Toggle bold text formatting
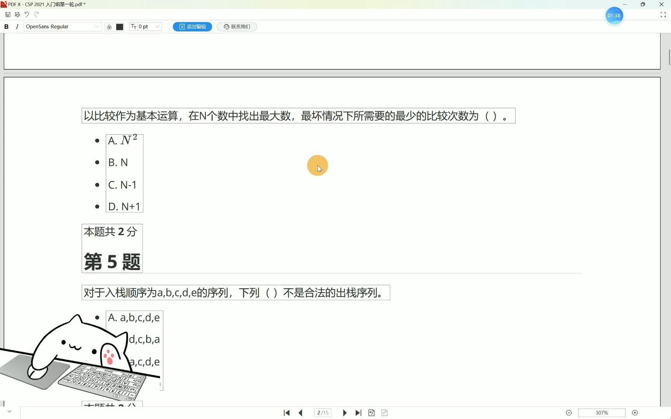 tap(6, 26)
